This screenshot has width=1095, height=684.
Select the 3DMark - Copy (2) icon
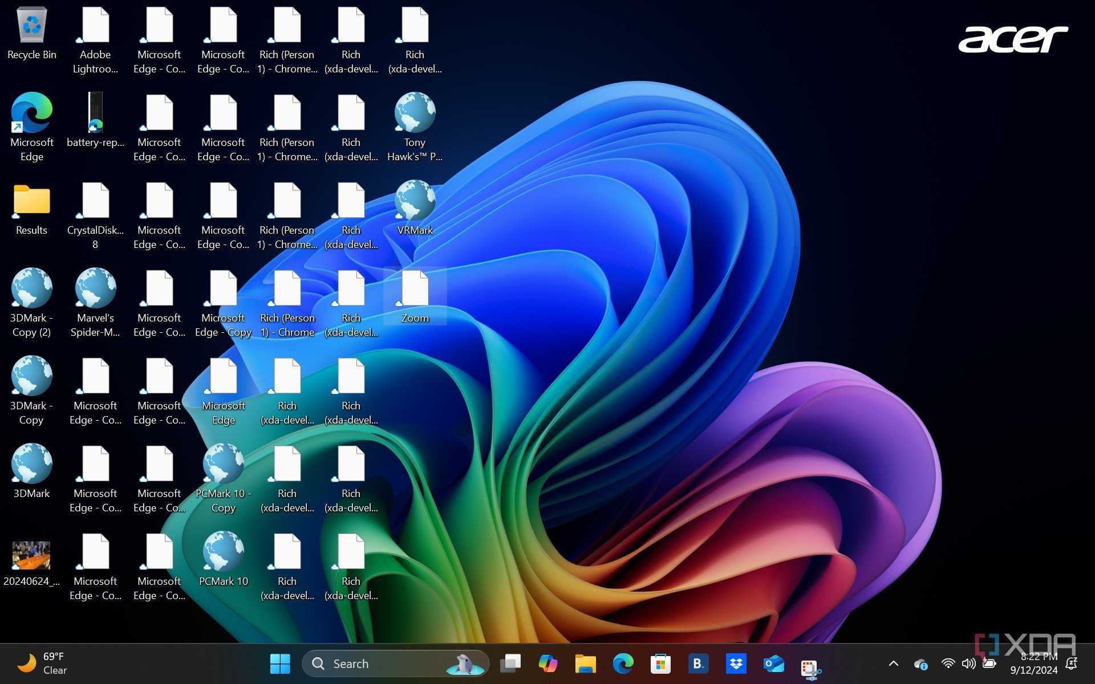pos(32,303)
